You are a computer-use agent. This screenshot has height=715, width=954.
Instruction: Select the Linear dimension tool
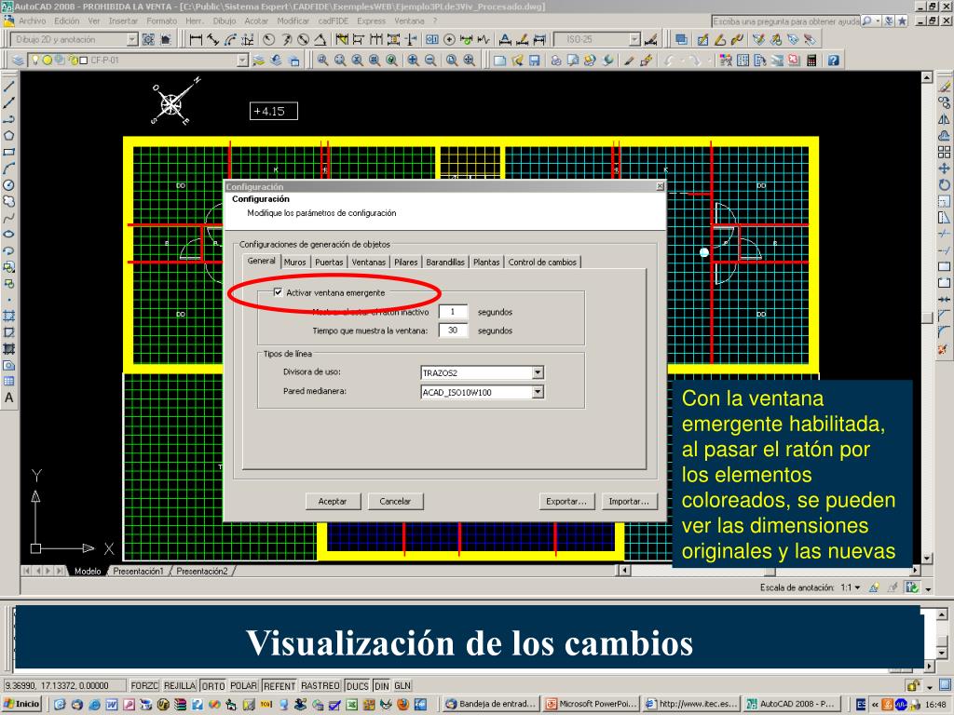(196, 39)
